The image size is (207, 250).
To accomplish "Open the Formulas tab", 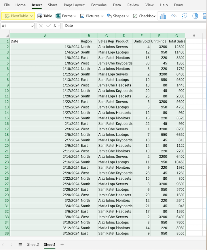I will pyautogui.click(x=99, y=5).
